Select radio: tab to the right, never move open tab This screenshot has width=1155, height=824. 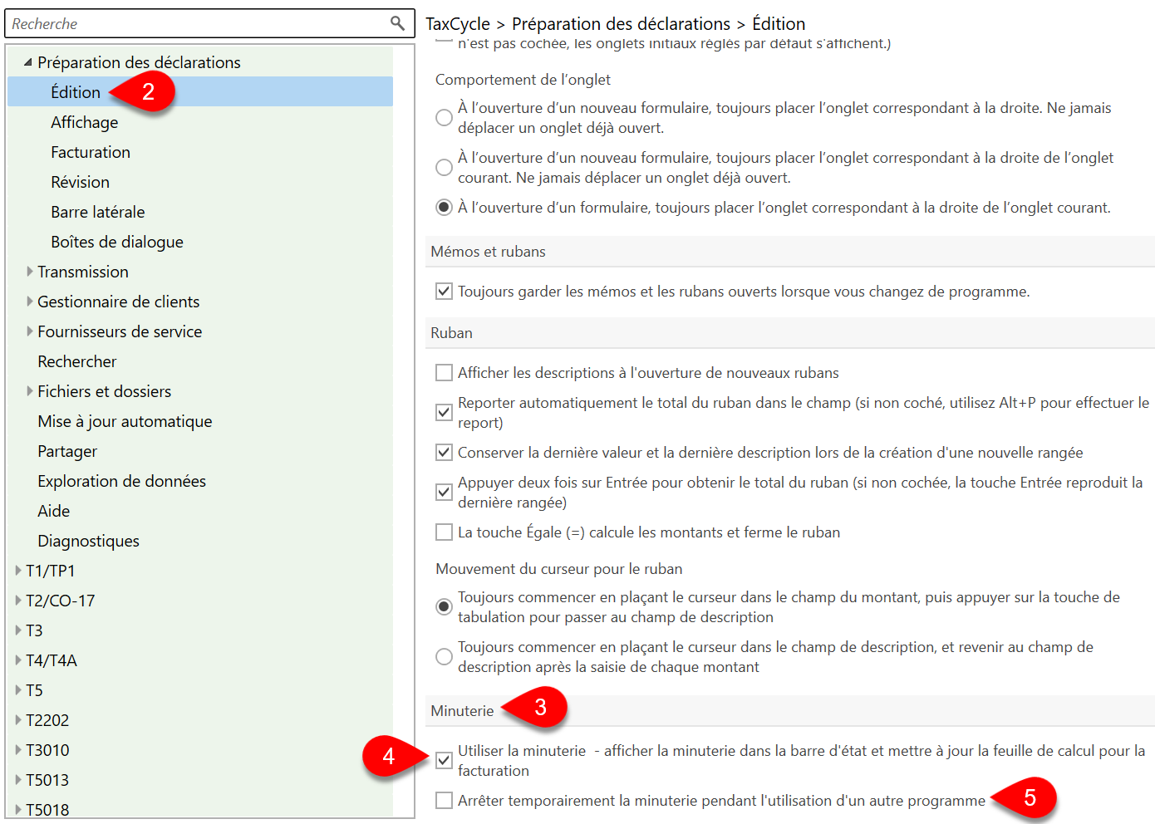pos(445,118)
